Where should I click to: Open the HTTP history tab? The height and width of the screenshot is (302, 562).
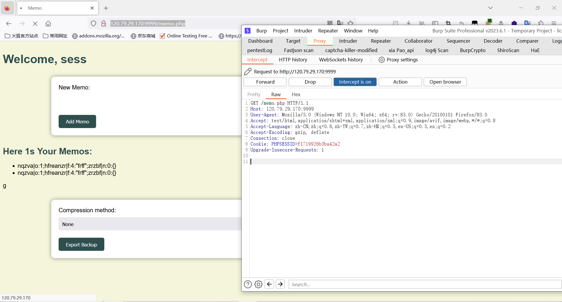293,60
